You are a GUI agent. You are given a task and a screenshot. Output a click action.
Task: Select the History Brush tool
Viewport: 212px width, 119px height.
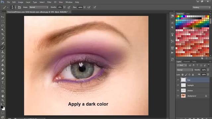(x=3, y=56)
